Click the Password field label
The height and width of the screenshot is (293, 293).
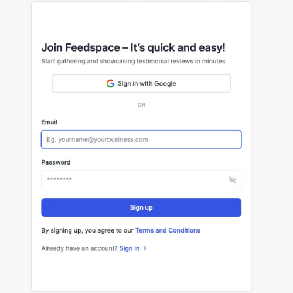(x=56, y=162)
